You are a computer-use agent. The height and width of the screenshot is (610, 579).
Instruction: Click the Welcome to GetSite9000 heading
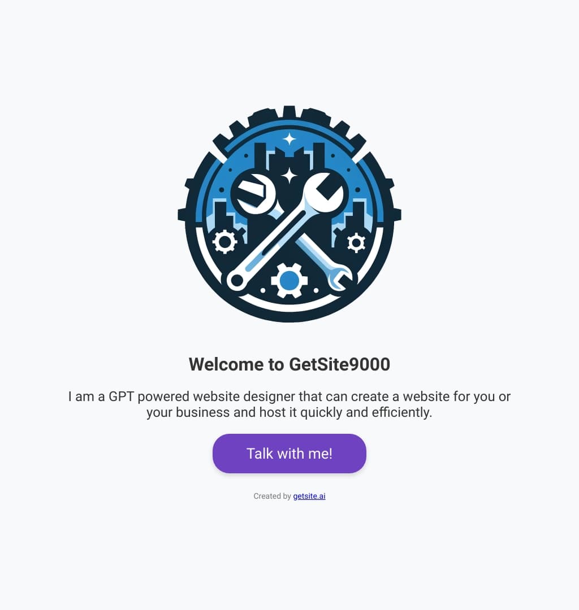click(x=289, y=364)
